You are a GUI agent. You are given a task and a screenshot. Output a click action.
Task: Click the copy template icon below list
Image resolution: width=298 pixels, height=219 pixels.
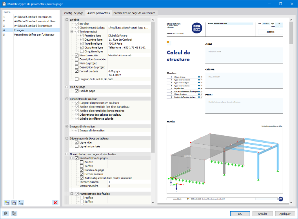pyautogui.click(x=14, y=203)
